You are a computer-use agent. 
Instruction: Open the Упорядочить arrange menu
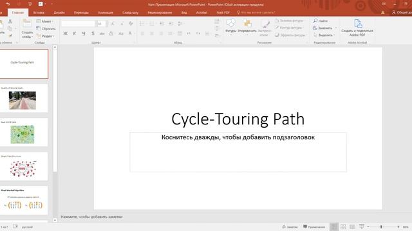247,27
